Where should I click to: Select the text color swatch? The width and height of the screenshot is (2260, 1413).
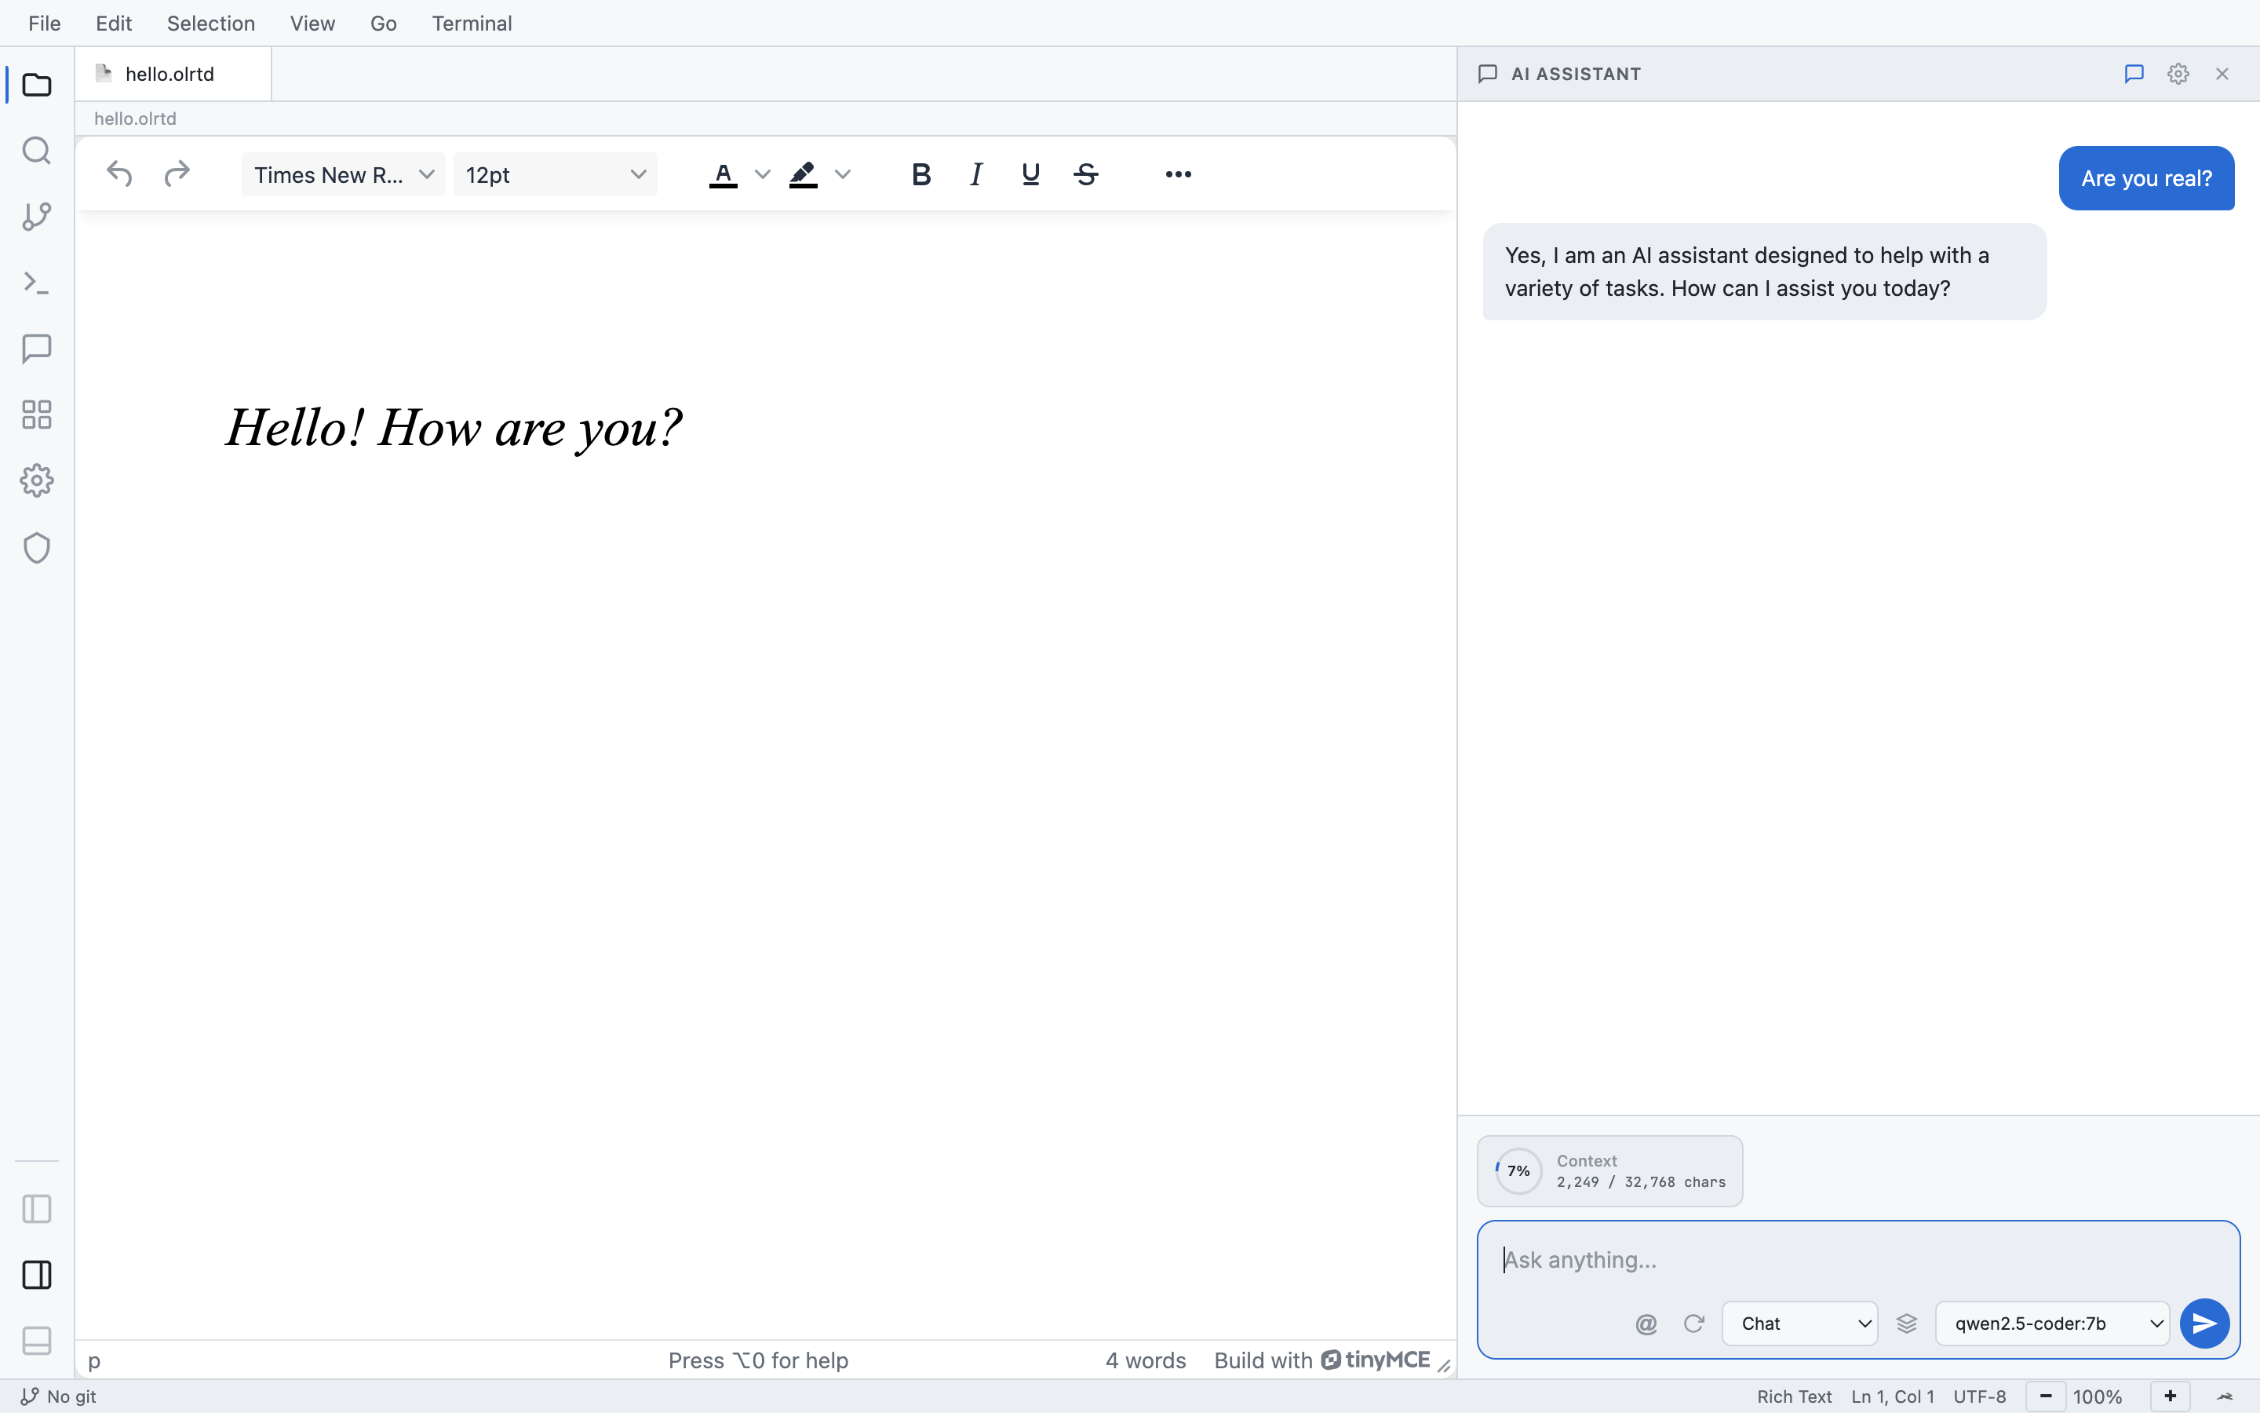point(723,173)
